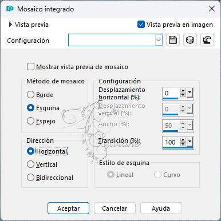This screenshot has height=221, width=221.
Task: Expand the Vista previa panel triangle
Action: [x=10, y=25]
